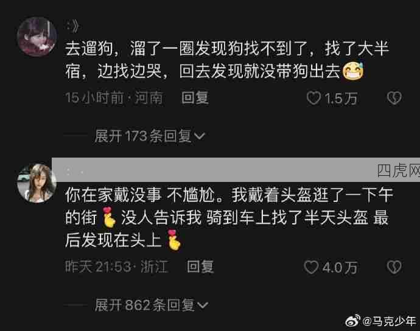Click the 4.0万 like count
The image size is (420, 331).
(340, 267)
